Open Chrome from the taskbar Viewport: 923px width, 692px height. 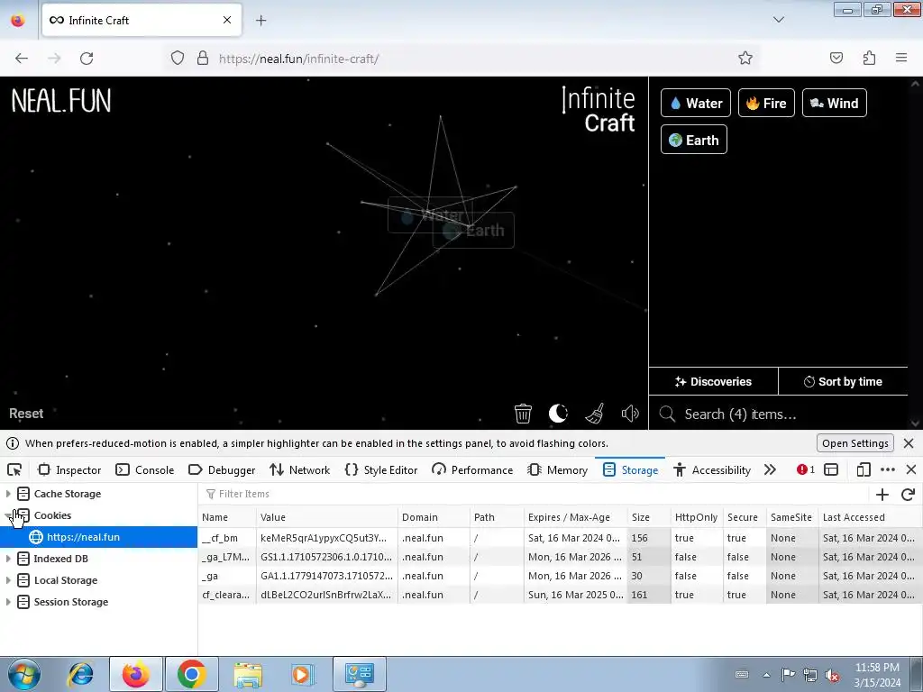[191, 674]
